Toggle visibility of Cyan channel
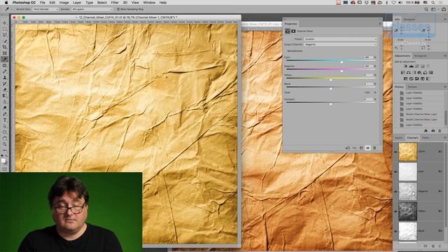 click(395, 171)
